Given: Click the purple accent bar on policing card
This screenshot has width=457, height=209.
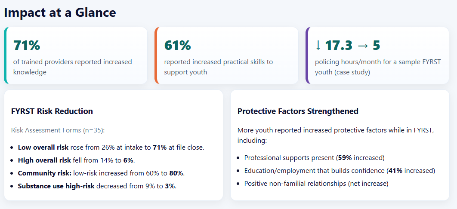Looking at the screenshot, I should click(x=307, y=55).
